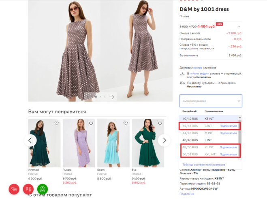Click 'Подробнее' link under product details
The image size is (267, 199).
tap(187, 194)
